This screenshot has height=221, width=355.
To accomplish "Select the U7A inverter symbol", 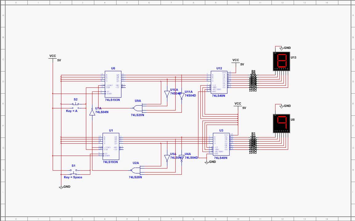I will click(92, 112).
